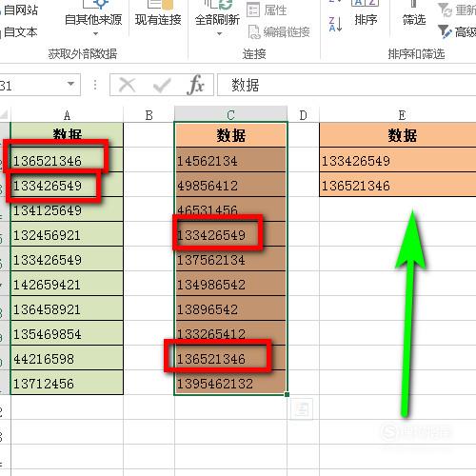
Task: Click column A header cell 数据
Action: point(67,135)
